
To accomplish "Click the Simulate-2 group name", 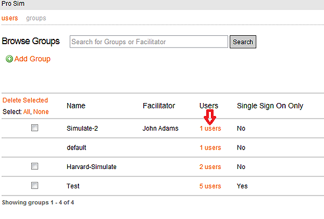I will pos(82,128).
